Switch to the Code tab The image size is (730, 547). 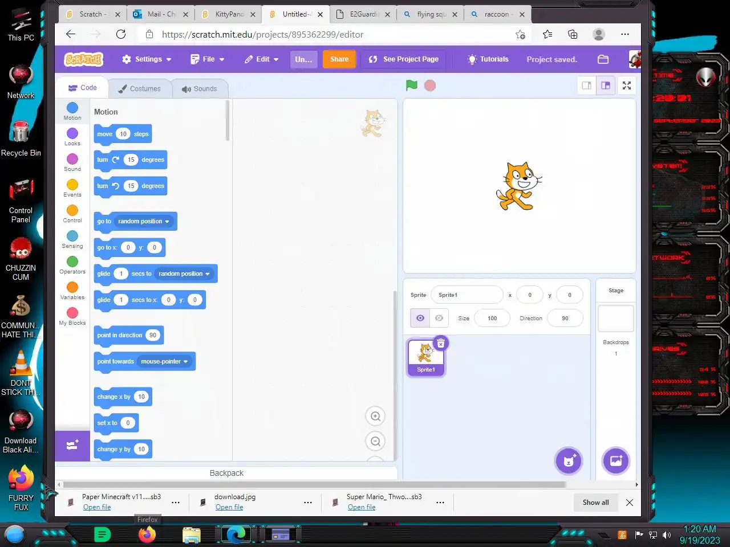pos(82,88)
